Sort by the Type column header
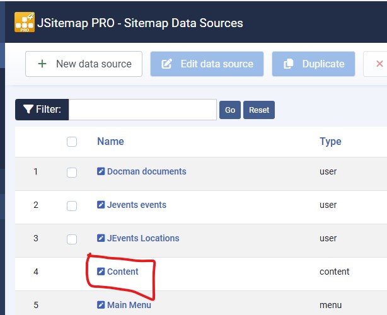 tap(330, 141)
